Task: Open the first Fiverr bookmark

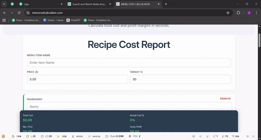Action: click(x=26, y=20)
